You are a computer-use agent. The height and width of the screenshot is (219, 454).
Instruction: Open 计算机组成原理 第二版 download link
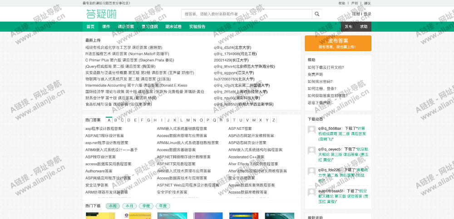tap(342, 133)
